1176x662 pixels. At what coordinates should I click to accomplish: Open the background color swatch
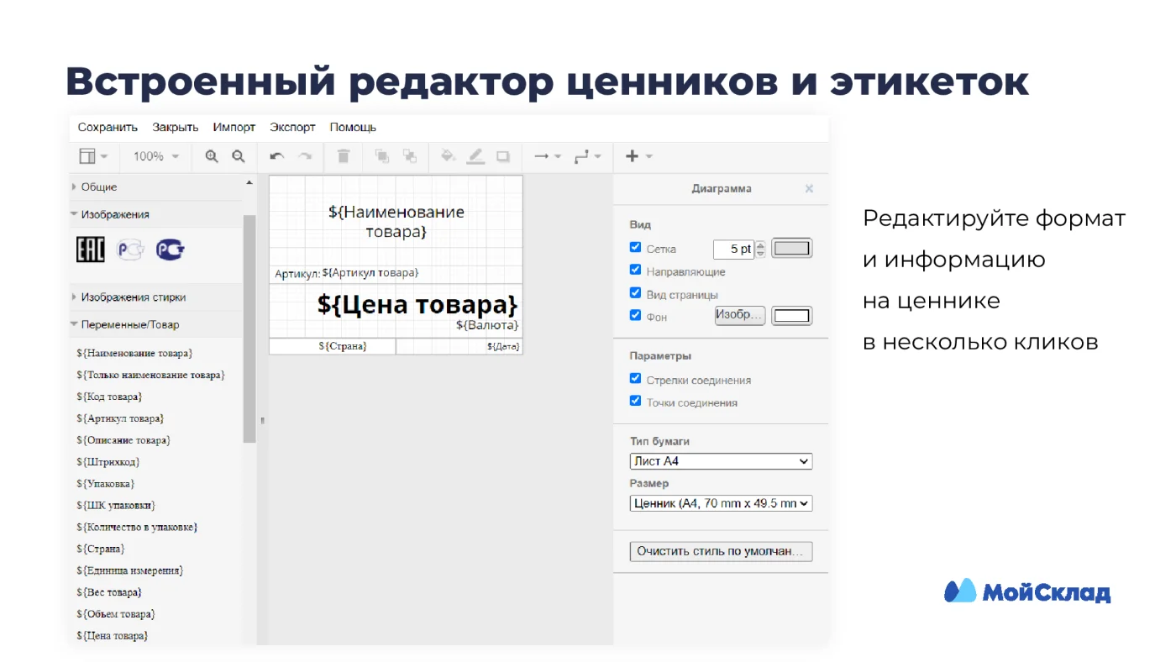click(x=791, y=316)
